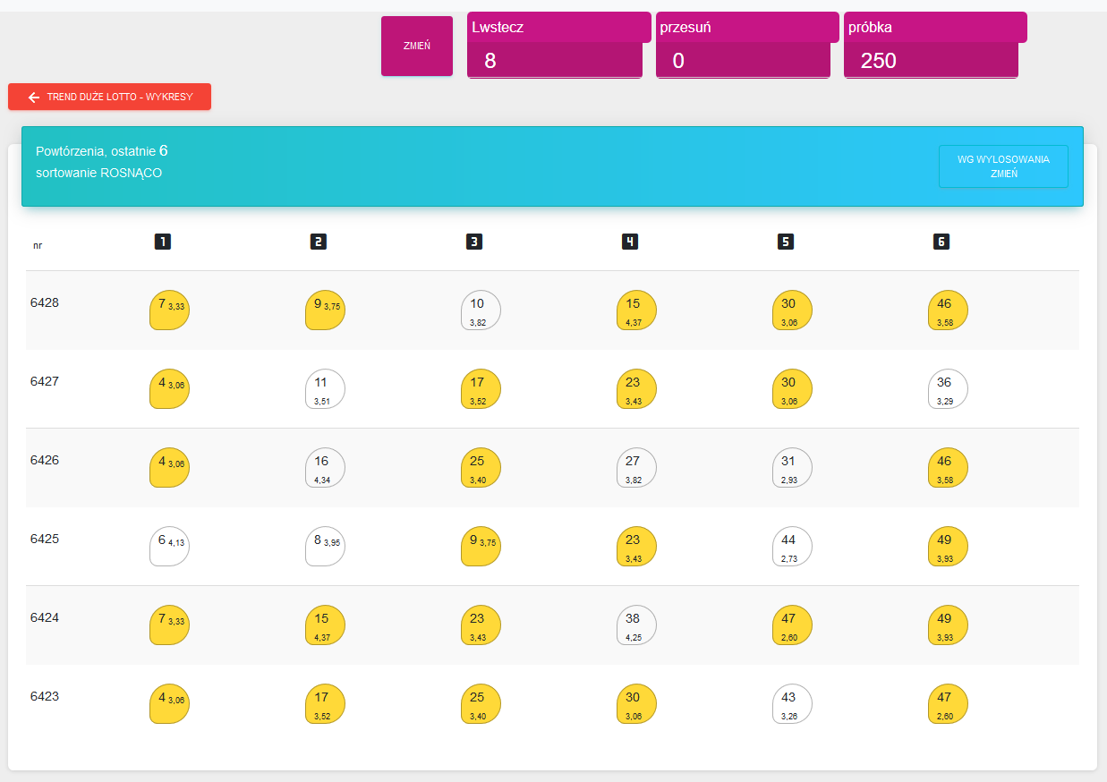Click ball 4 in row 6423
The width and height of the screenshot is (1107, 782).
pyautogui.click(x=169, y=703)
